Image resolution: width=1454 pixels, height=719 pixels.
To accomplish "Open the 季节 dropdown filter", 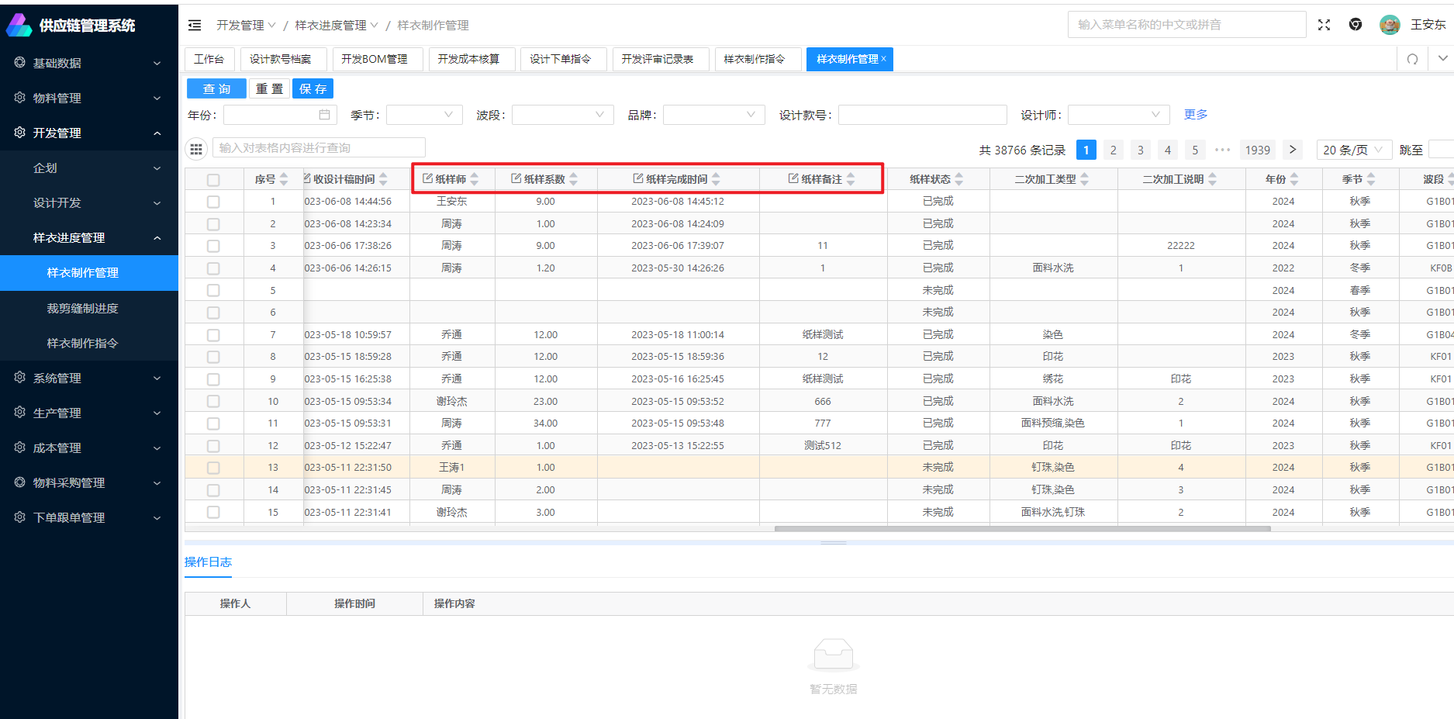I will tap(423, 115).
